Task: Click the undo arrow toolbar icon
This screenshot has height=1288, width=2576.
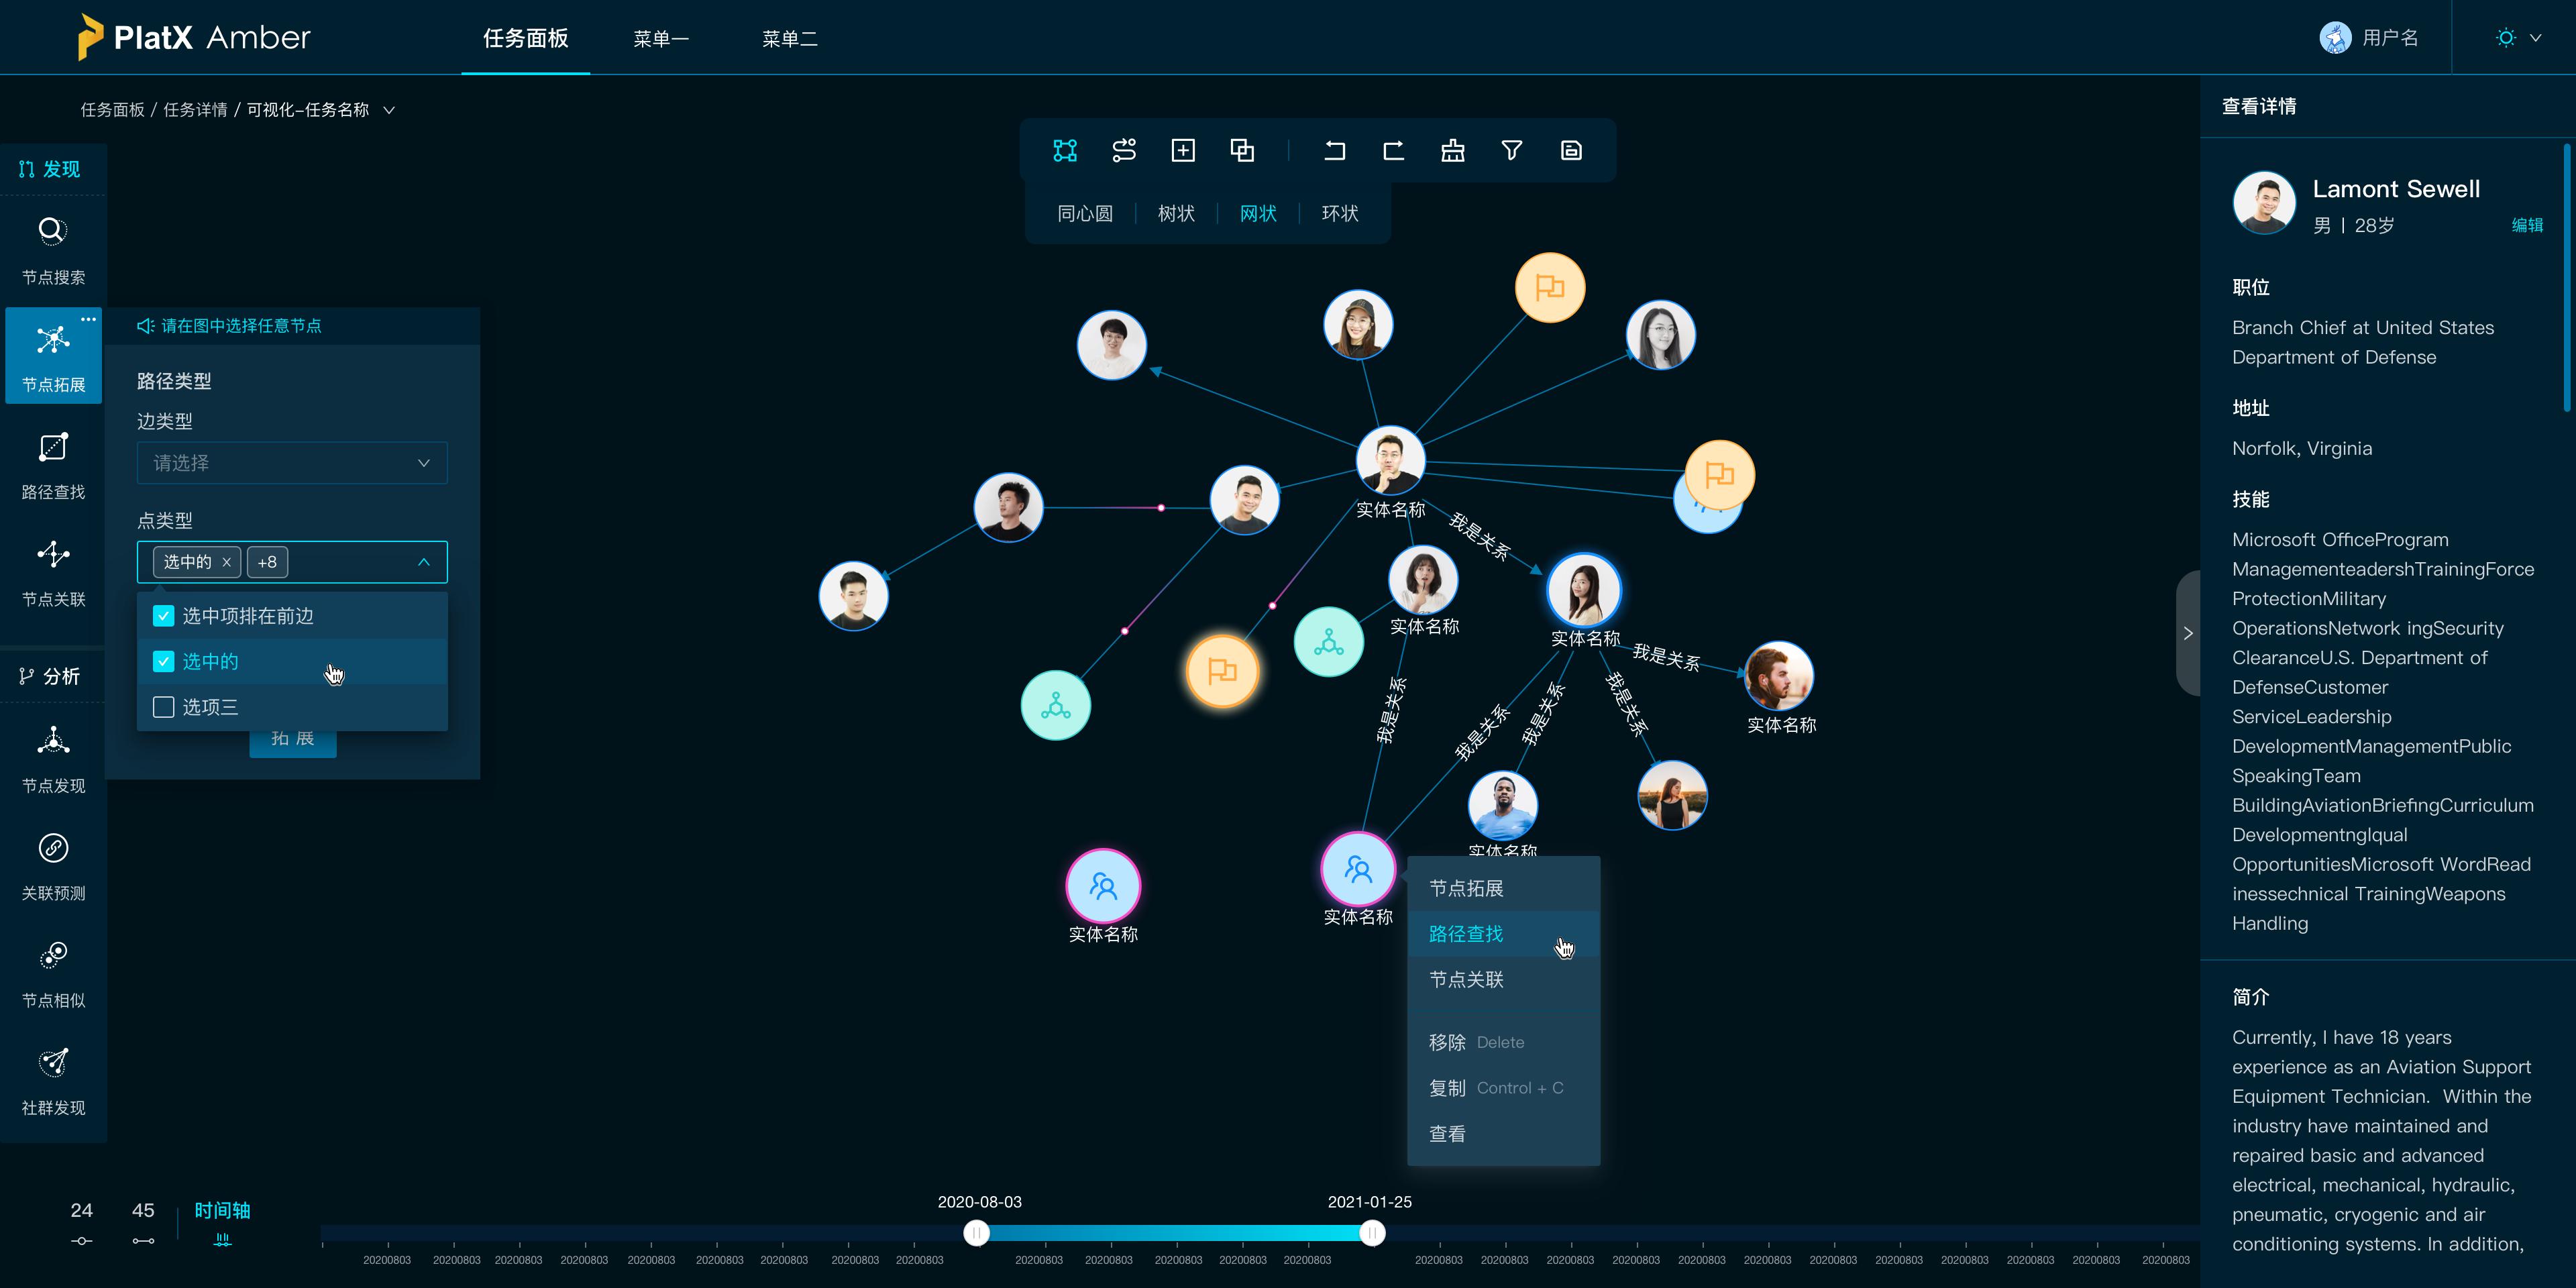Action: click(1334, 150)
